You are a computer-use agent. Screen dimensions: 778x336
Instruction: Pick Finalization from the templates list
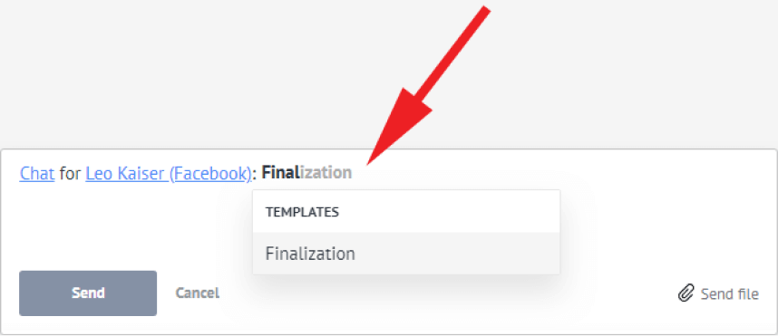(x=406, y=254)
